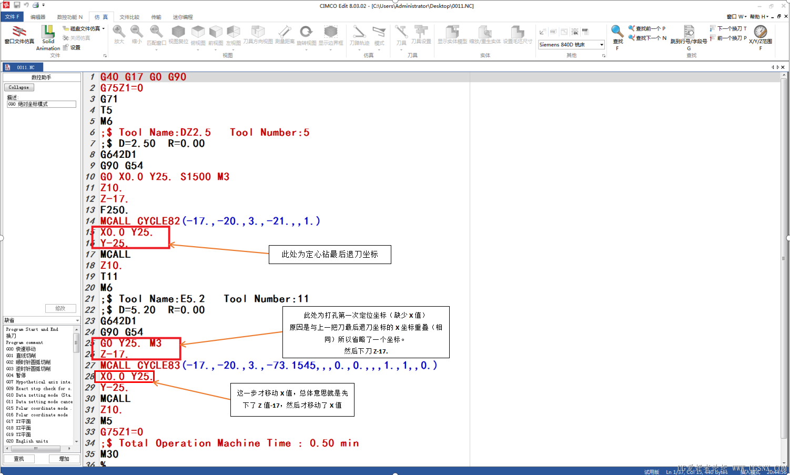Select 俯视图 top view
790x475 pixels.
tap(198, 35)
